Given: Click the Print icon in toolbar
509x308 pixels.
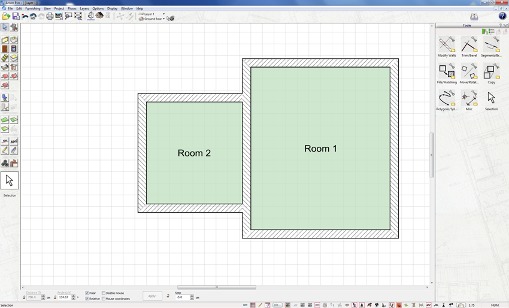Looking at the screenshot, I should (50, 16).
